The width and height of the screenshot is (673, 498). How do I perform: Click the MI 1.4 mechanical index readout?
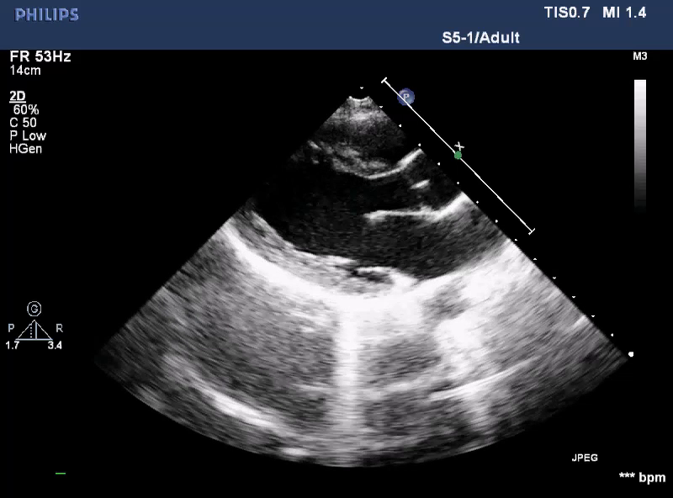click(630, 13)
